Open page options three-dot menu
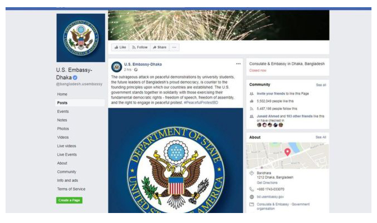Viewport: 377px width, 223px height. pos(174,47)
